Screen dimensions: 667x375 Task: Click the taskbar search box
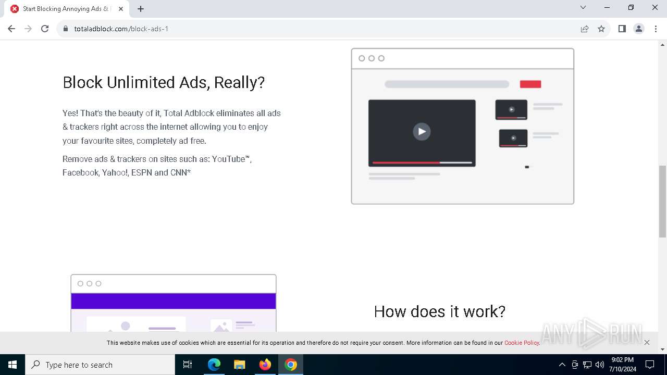(100, 365)
